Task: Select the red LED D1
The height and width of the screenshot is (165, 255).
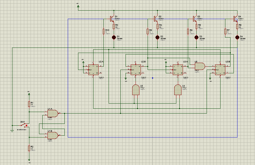Action: tap(114, 37)
